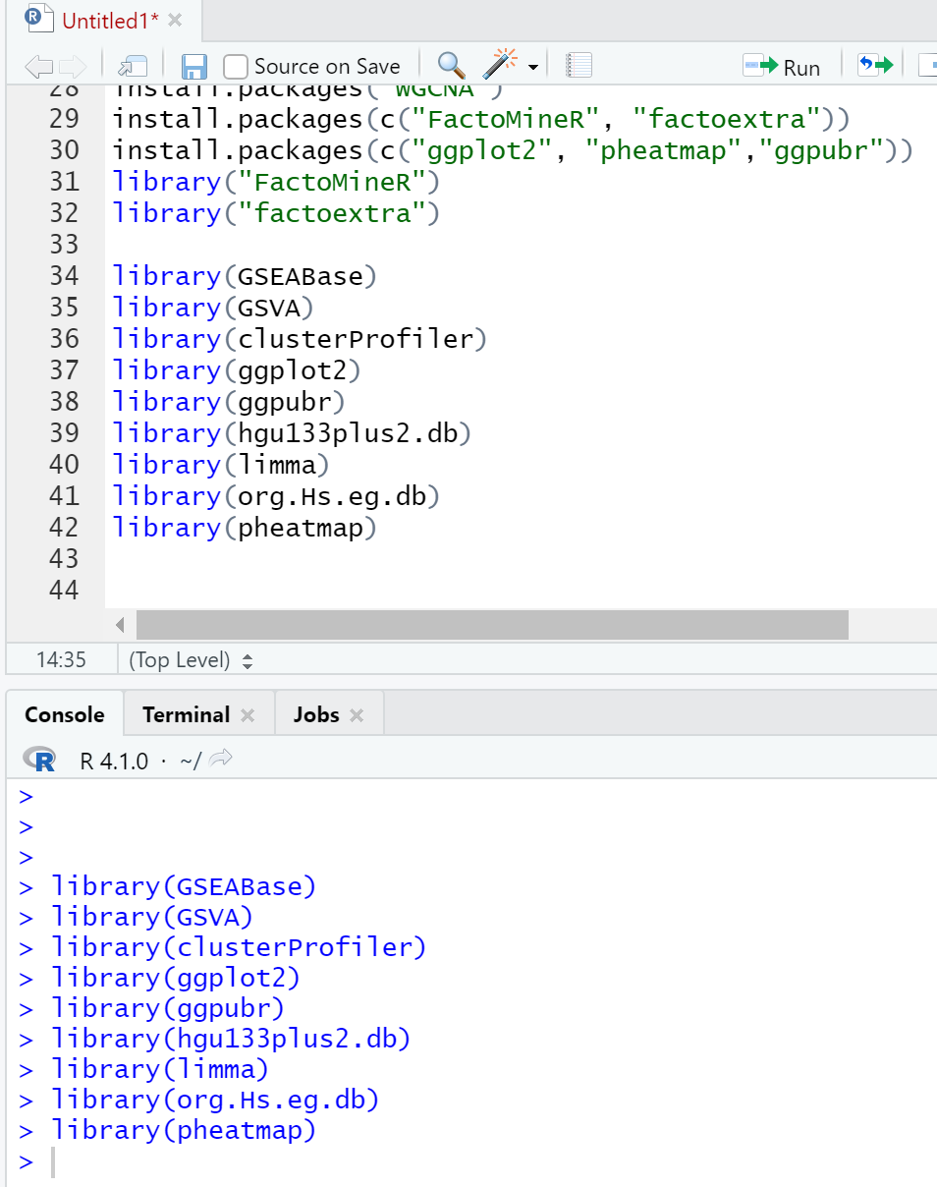Viewport: 937px width, 1187px height.
Task: Click the R file icon on Untitled1 tab
Action: click(x=40, y=19)
